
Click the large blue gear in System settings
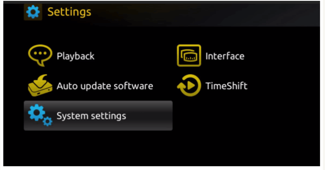pos(37,113)
